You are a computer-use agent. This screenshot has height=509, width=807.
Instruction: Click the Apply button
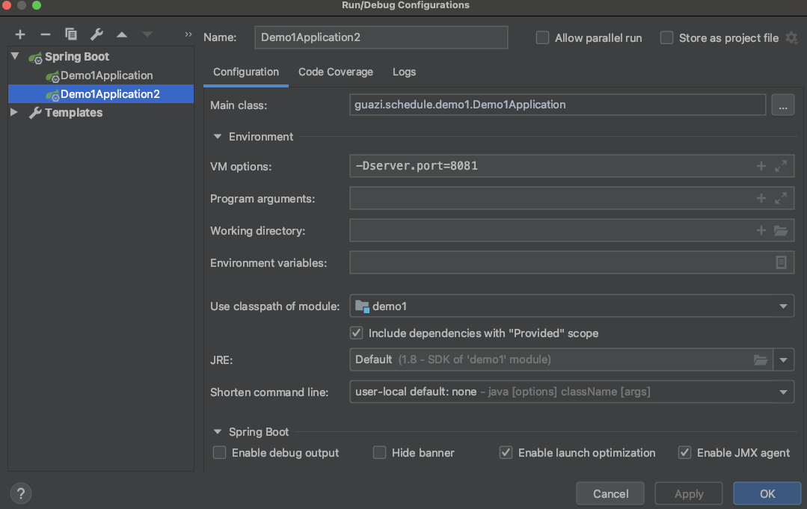point(688,493)
